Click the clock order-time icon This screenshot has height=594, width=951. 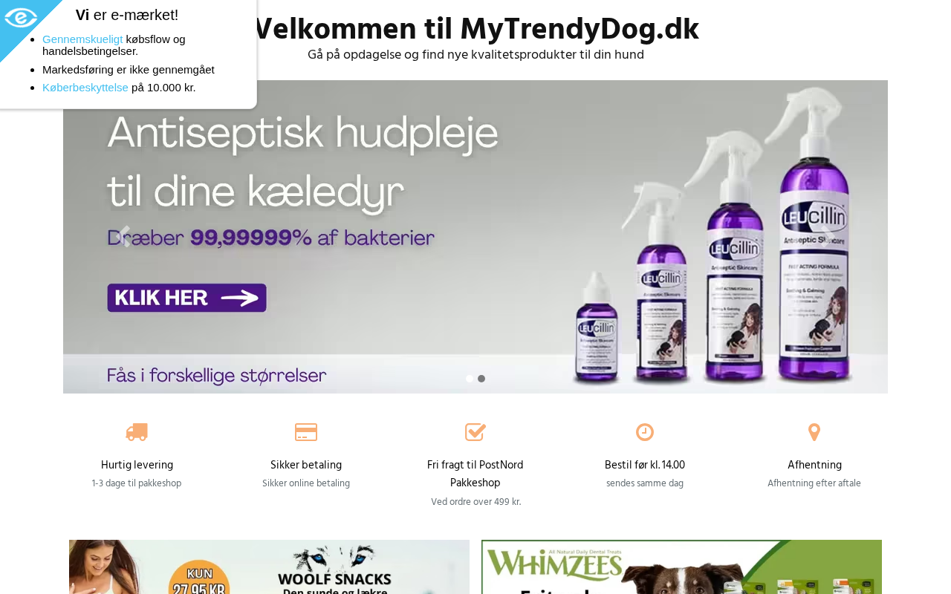645,432
